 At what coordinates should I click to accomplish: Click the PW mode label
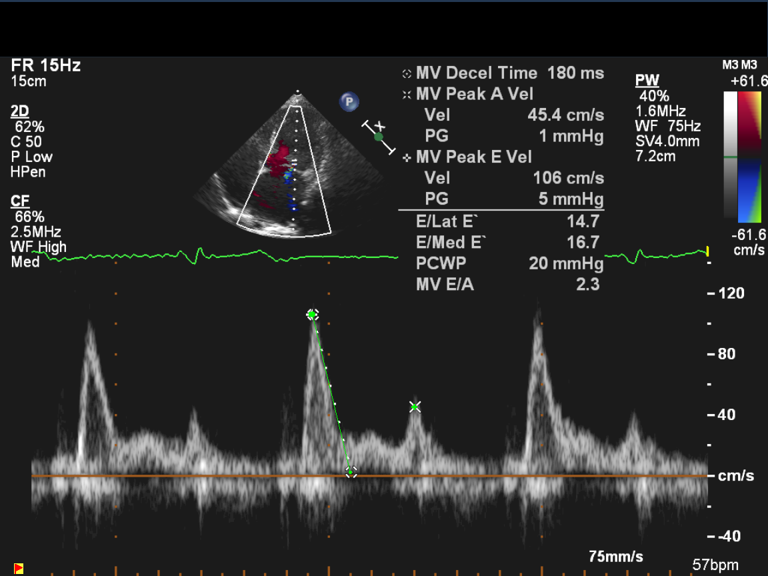(647, 81)
